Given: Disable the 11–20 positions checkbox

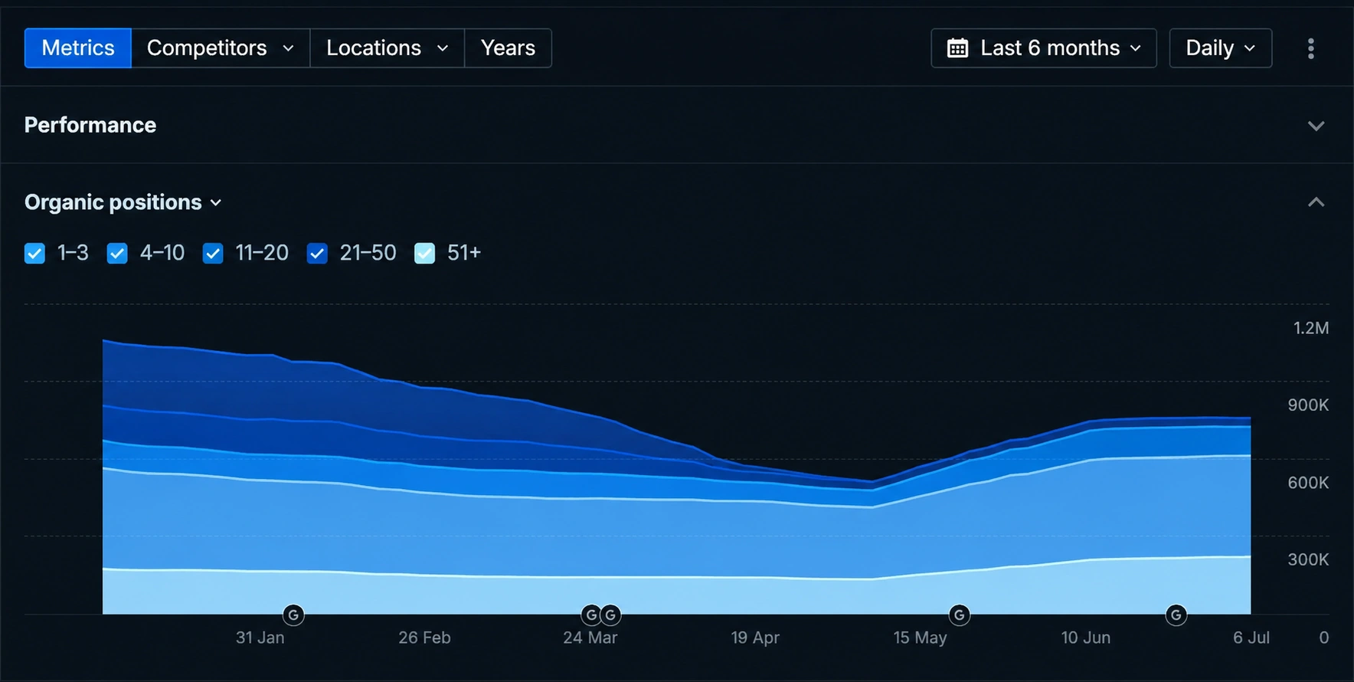Looking at the screenshot, I should pos(213,253).
